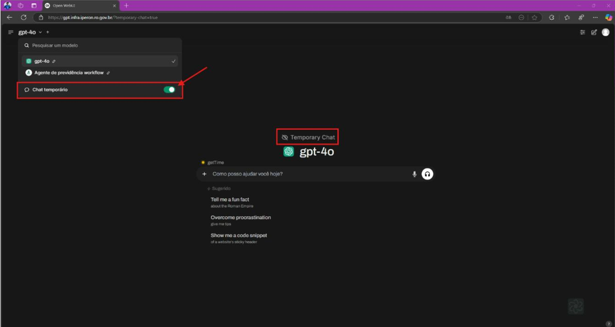Image resolution: width=615 pixels, height=327 pixels.
Task: Start a new chat with the pencil icon
Action: coord(594,32)
